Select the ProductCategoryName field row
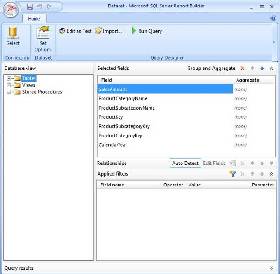Viewport: 280px width, 274px height. pyautogui.click(x=165, y=99)
